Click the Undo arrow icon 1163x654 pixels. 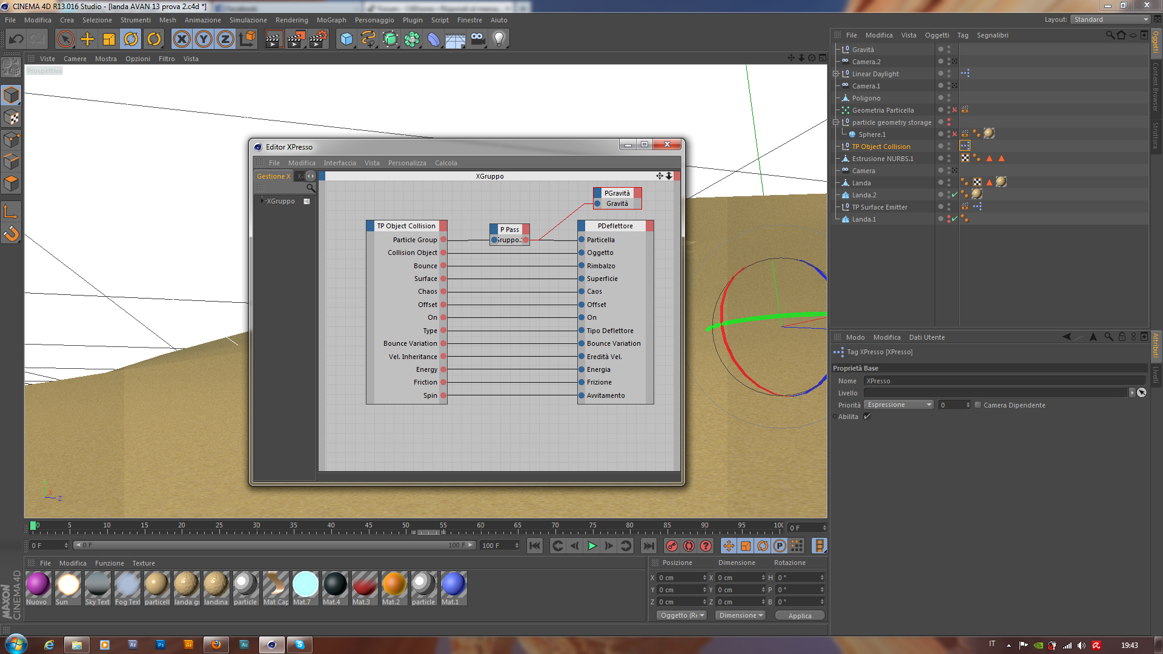pyautogui.click(x=16, y=39)
